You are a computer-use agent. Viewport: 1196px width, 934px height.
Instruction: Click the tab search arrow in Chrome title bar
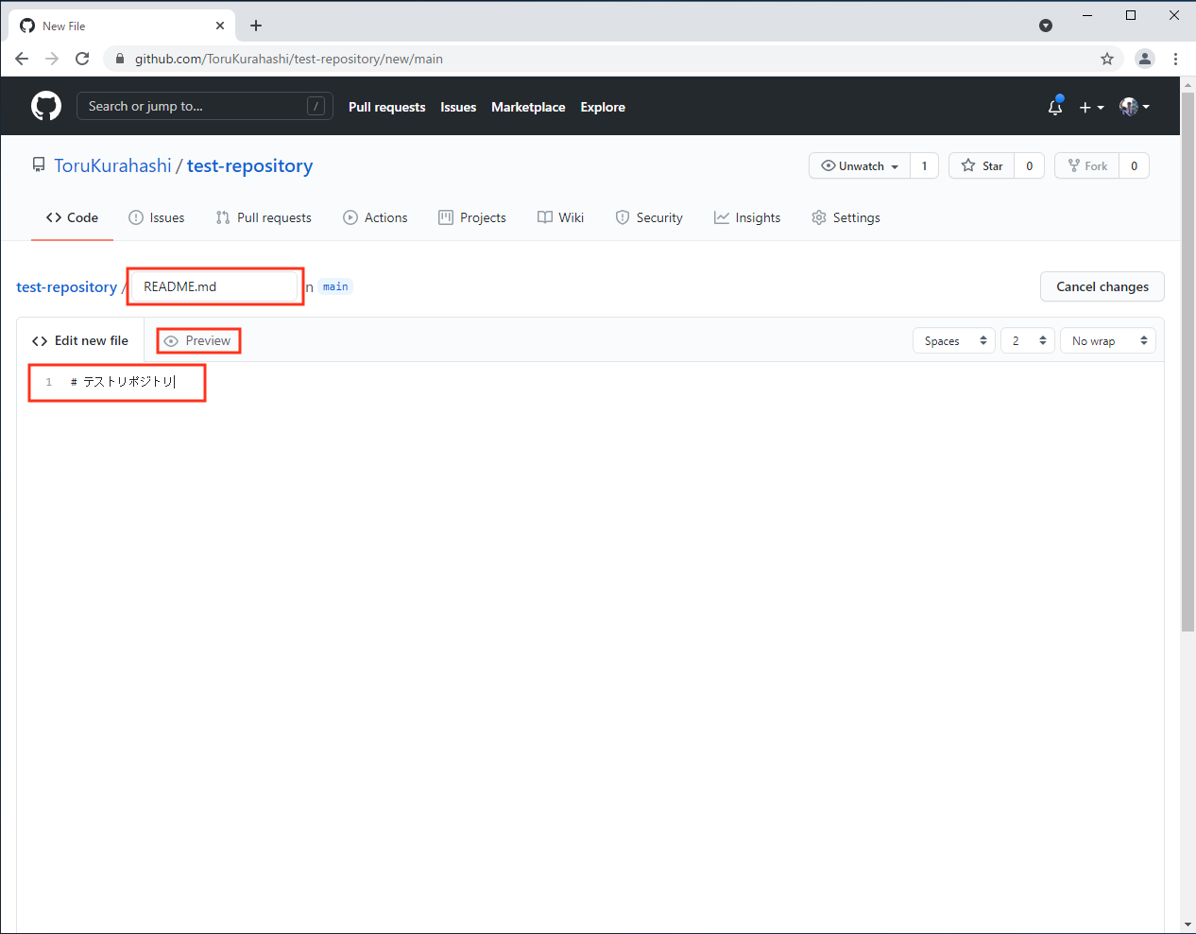tap(1046, 26)
